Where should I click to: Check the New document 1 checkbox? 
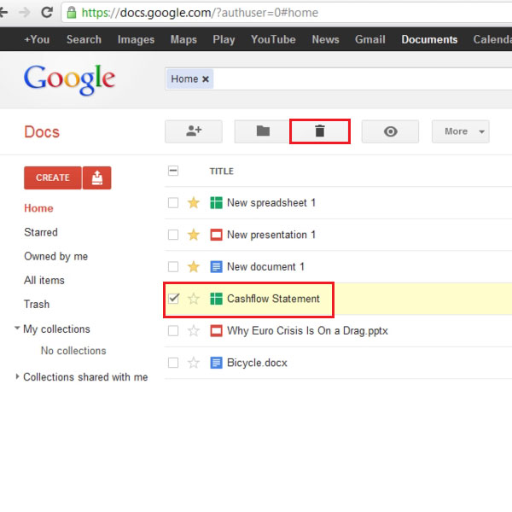coord(173,266)
